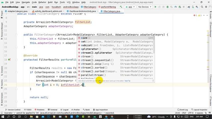Open the Event Log panel
Image resolution: width=212 pixels, height=119 pixels.
click(x=183, y=110)
